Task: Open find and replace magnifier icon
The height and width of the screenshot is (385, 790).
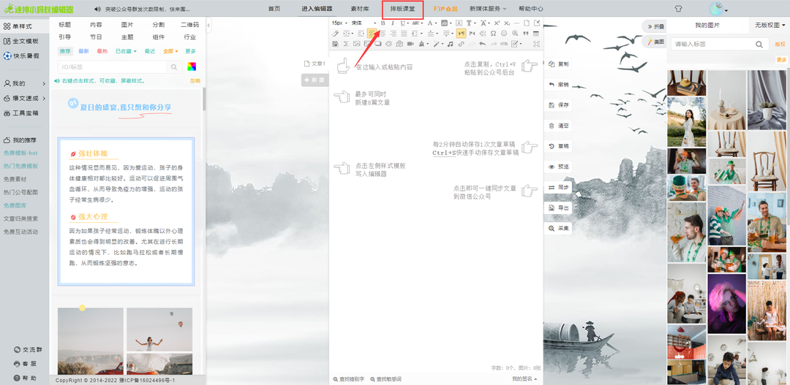Action: click(x=515, y=33)
